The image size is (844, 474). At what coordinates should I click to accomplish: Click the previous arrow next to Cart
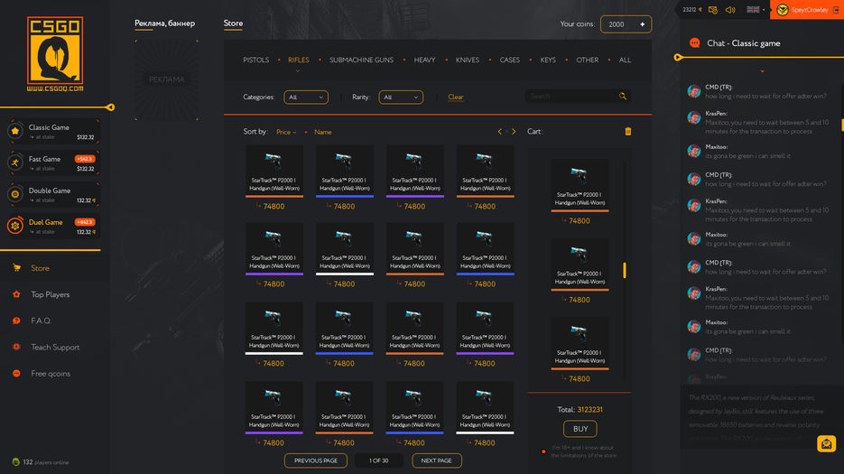coord(499,132)
